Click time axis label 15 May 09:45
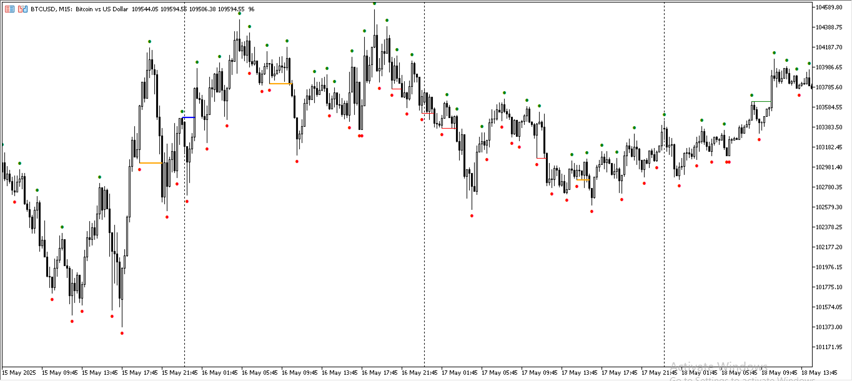This screenshot has width=852, height=381. [60, 373]
